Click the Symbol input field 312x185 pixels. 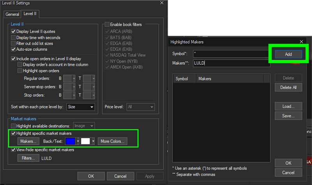click(x=231, y=53)
